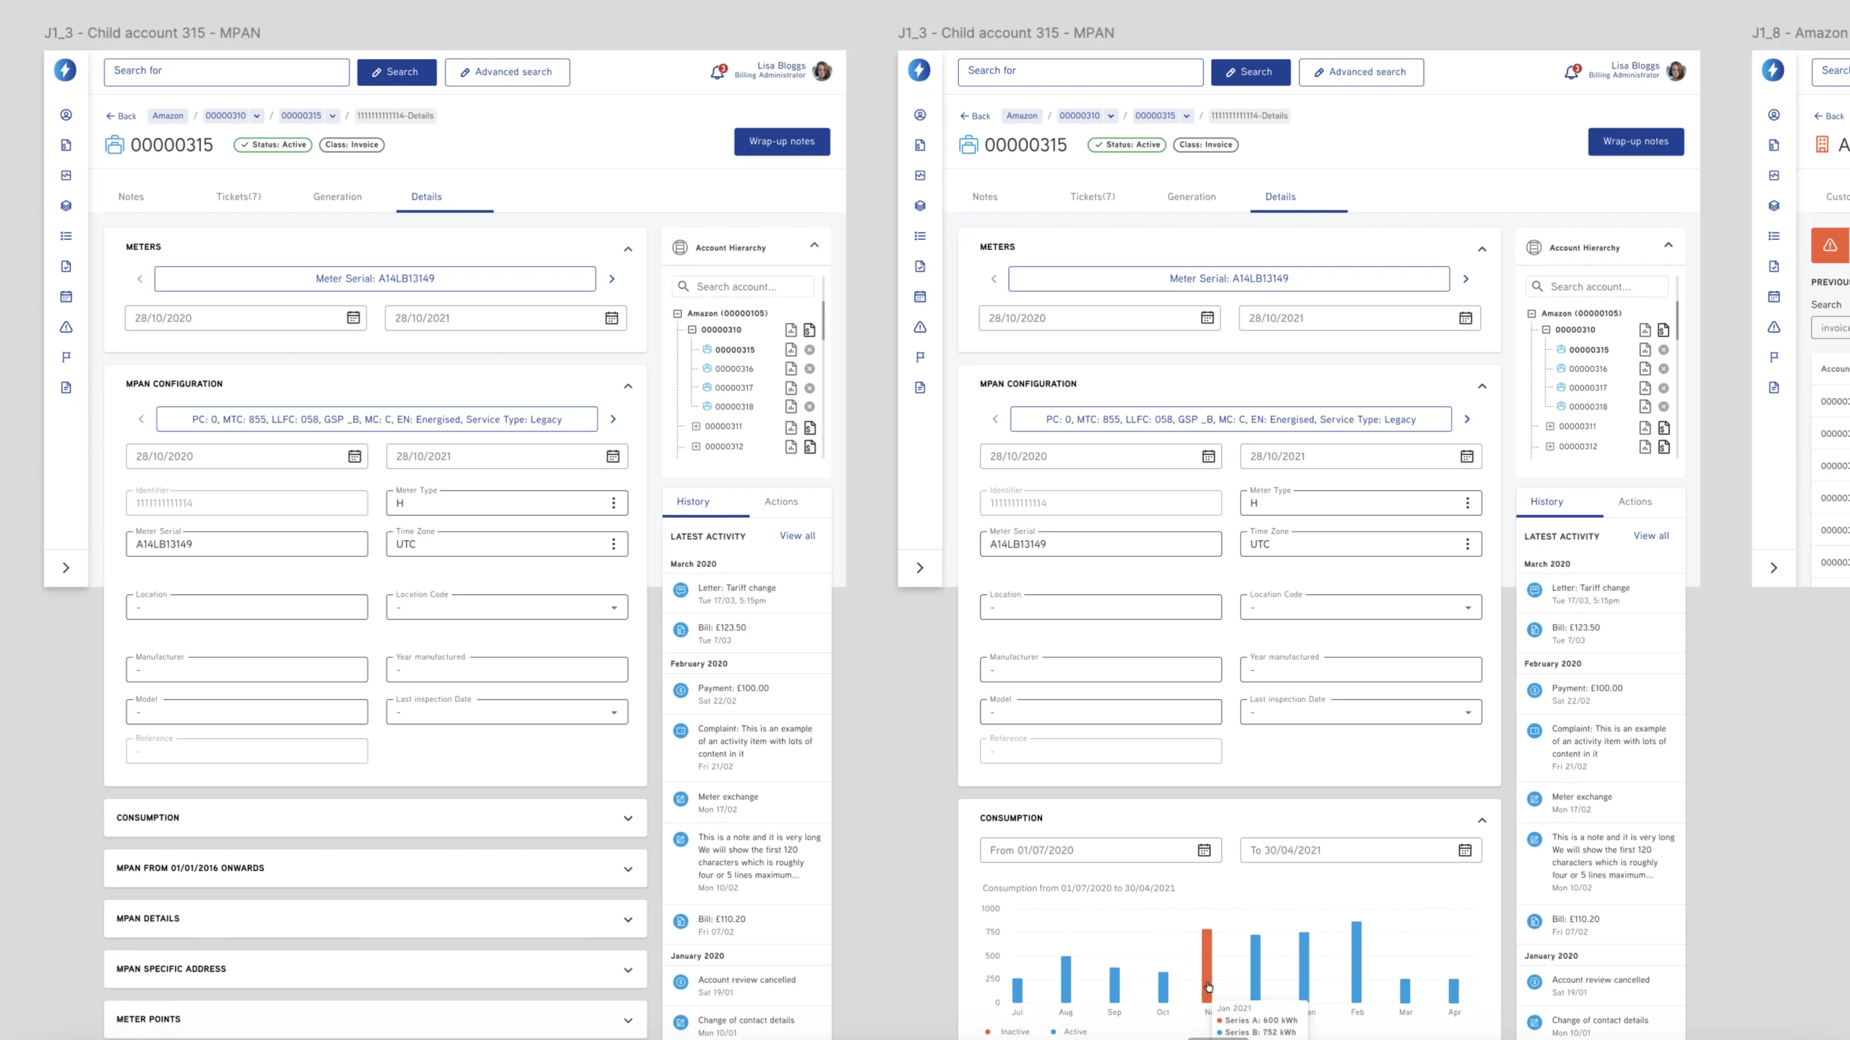This screenshot has width=1850, height=1040.
Task: Open the 00000310 breadcrumb dropdown
Action: [x=257, y=116]
